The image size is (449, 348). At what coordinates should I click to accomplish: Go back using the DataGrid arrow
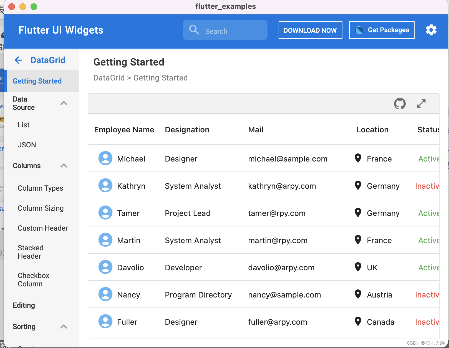coord(18,60)
